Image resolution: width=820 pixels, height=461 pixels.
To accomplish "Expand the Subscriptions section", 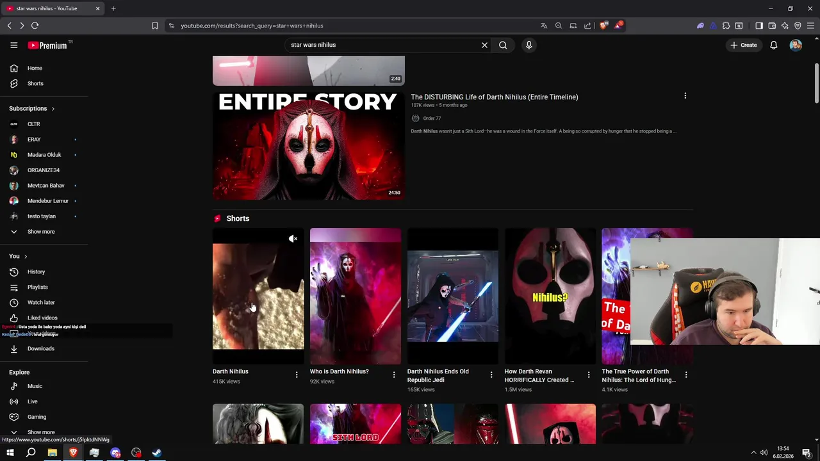I will coord(32,108).
